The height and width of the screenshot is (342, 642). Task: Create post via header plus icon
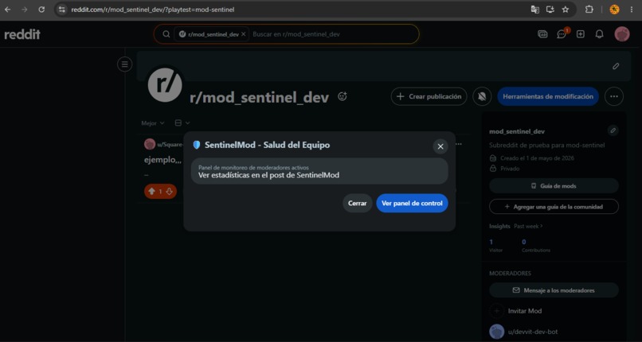click(580, 34)
